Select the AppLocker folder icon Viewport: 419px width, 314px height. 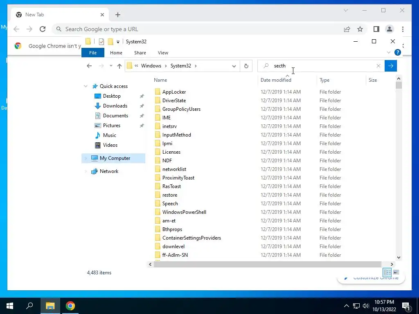point(158,92)
